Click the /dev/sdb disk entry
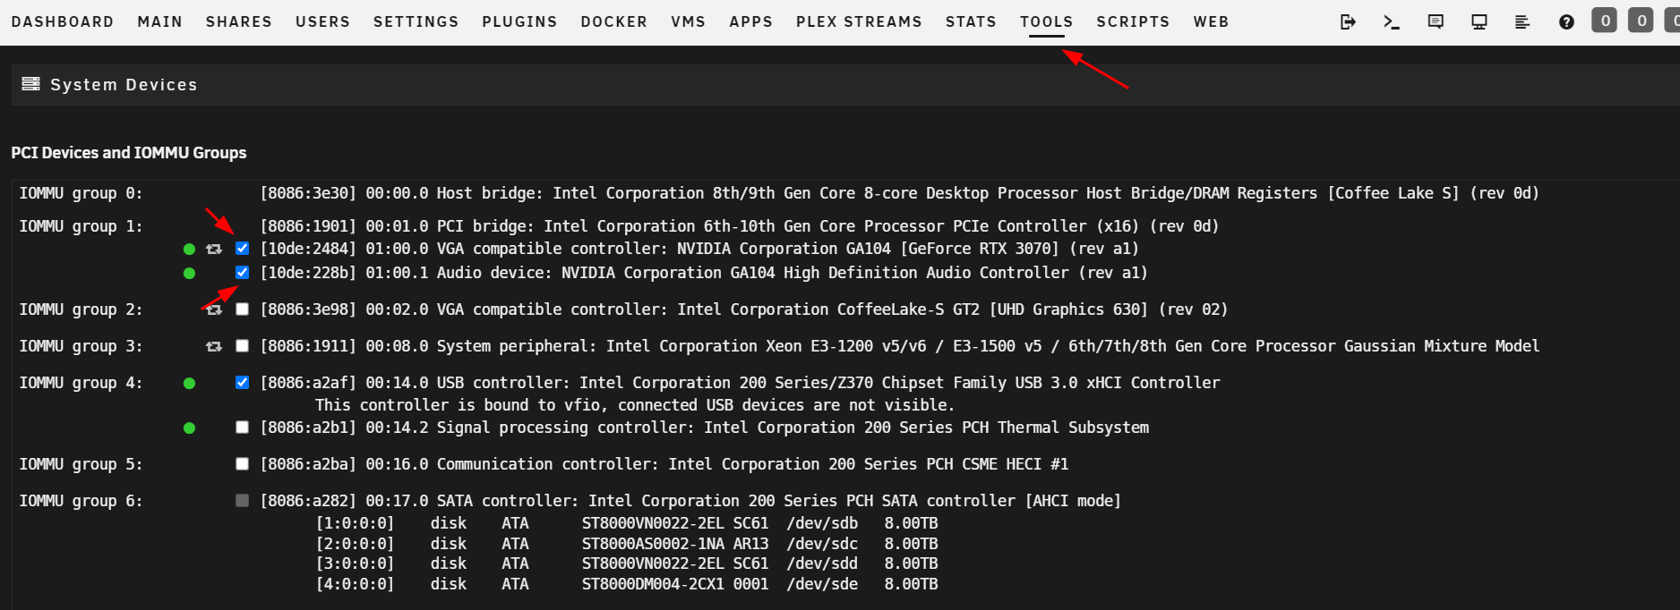 [x=627, y=523]
